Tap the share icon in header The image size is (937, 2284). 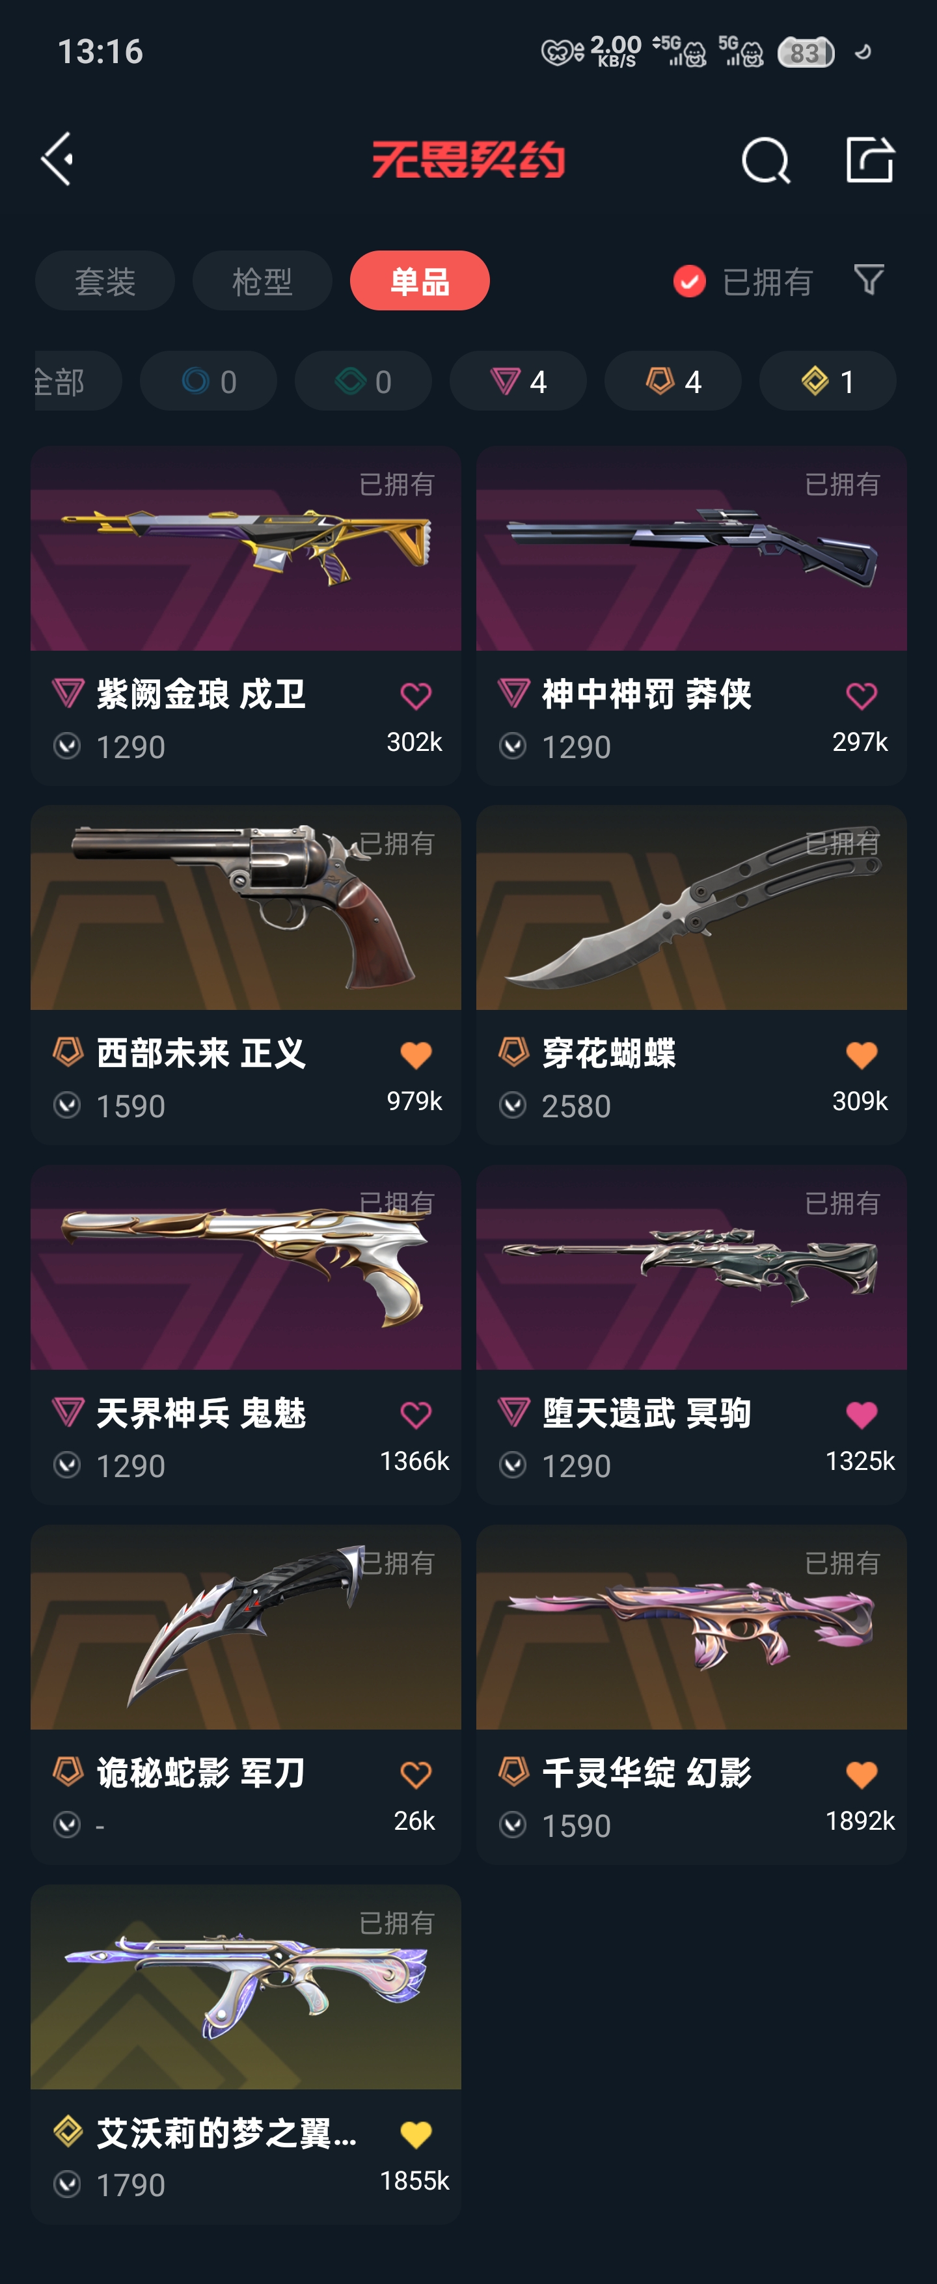869,159
